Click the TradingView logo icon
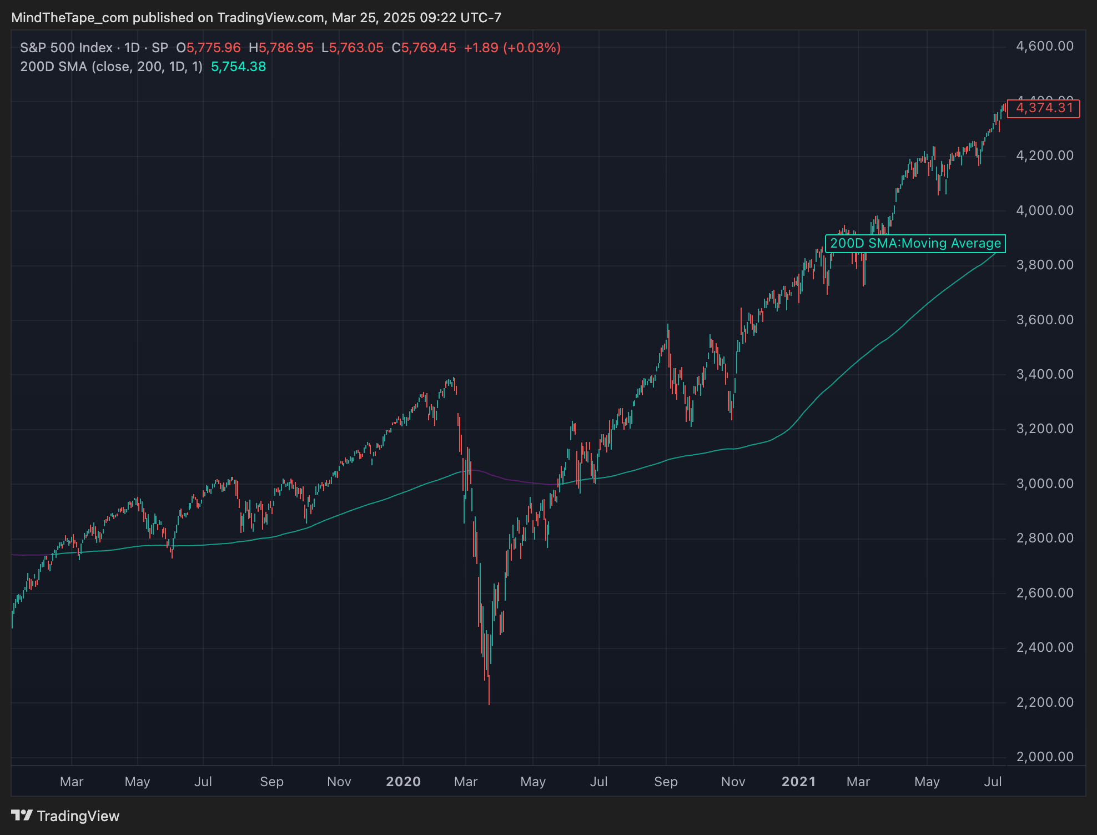Image resolution: width=1097 pixels, height=835 pixels. pos(22,815)
